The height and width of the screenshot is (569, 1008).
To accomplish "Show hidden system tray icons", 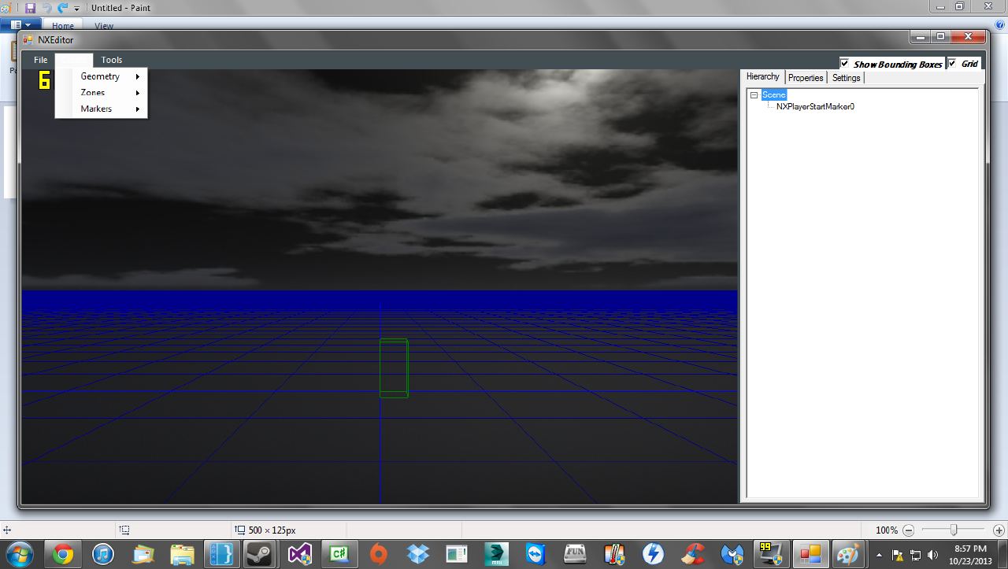I will pyautogui.click(x=880, y=555).
